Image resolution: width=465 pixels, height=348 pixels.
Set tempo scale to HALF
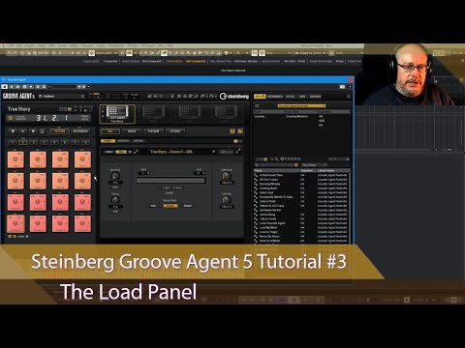(154, 206)
